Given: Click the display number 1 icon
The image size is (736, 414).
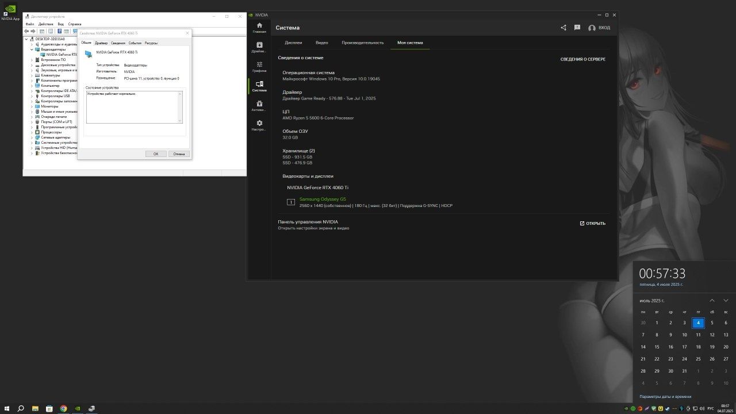Looking at the screenshot, I should 290,202.
